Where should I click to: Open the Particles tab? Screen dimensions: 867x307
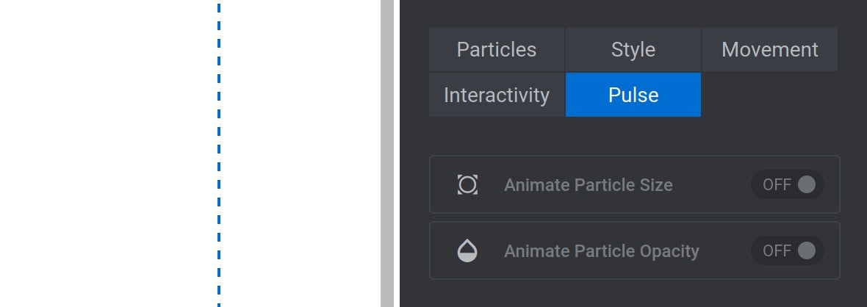pyautogui.click(x=497, y=49)
